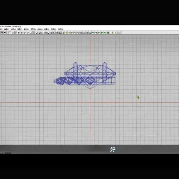Click the green curved rotate-right arrow icon
This screenshot has height=179, width=179.
[105, 33]
